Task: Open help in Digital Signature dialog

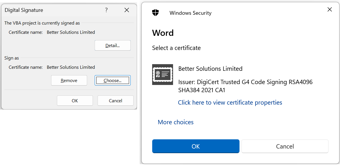Action: pos(106,10)
